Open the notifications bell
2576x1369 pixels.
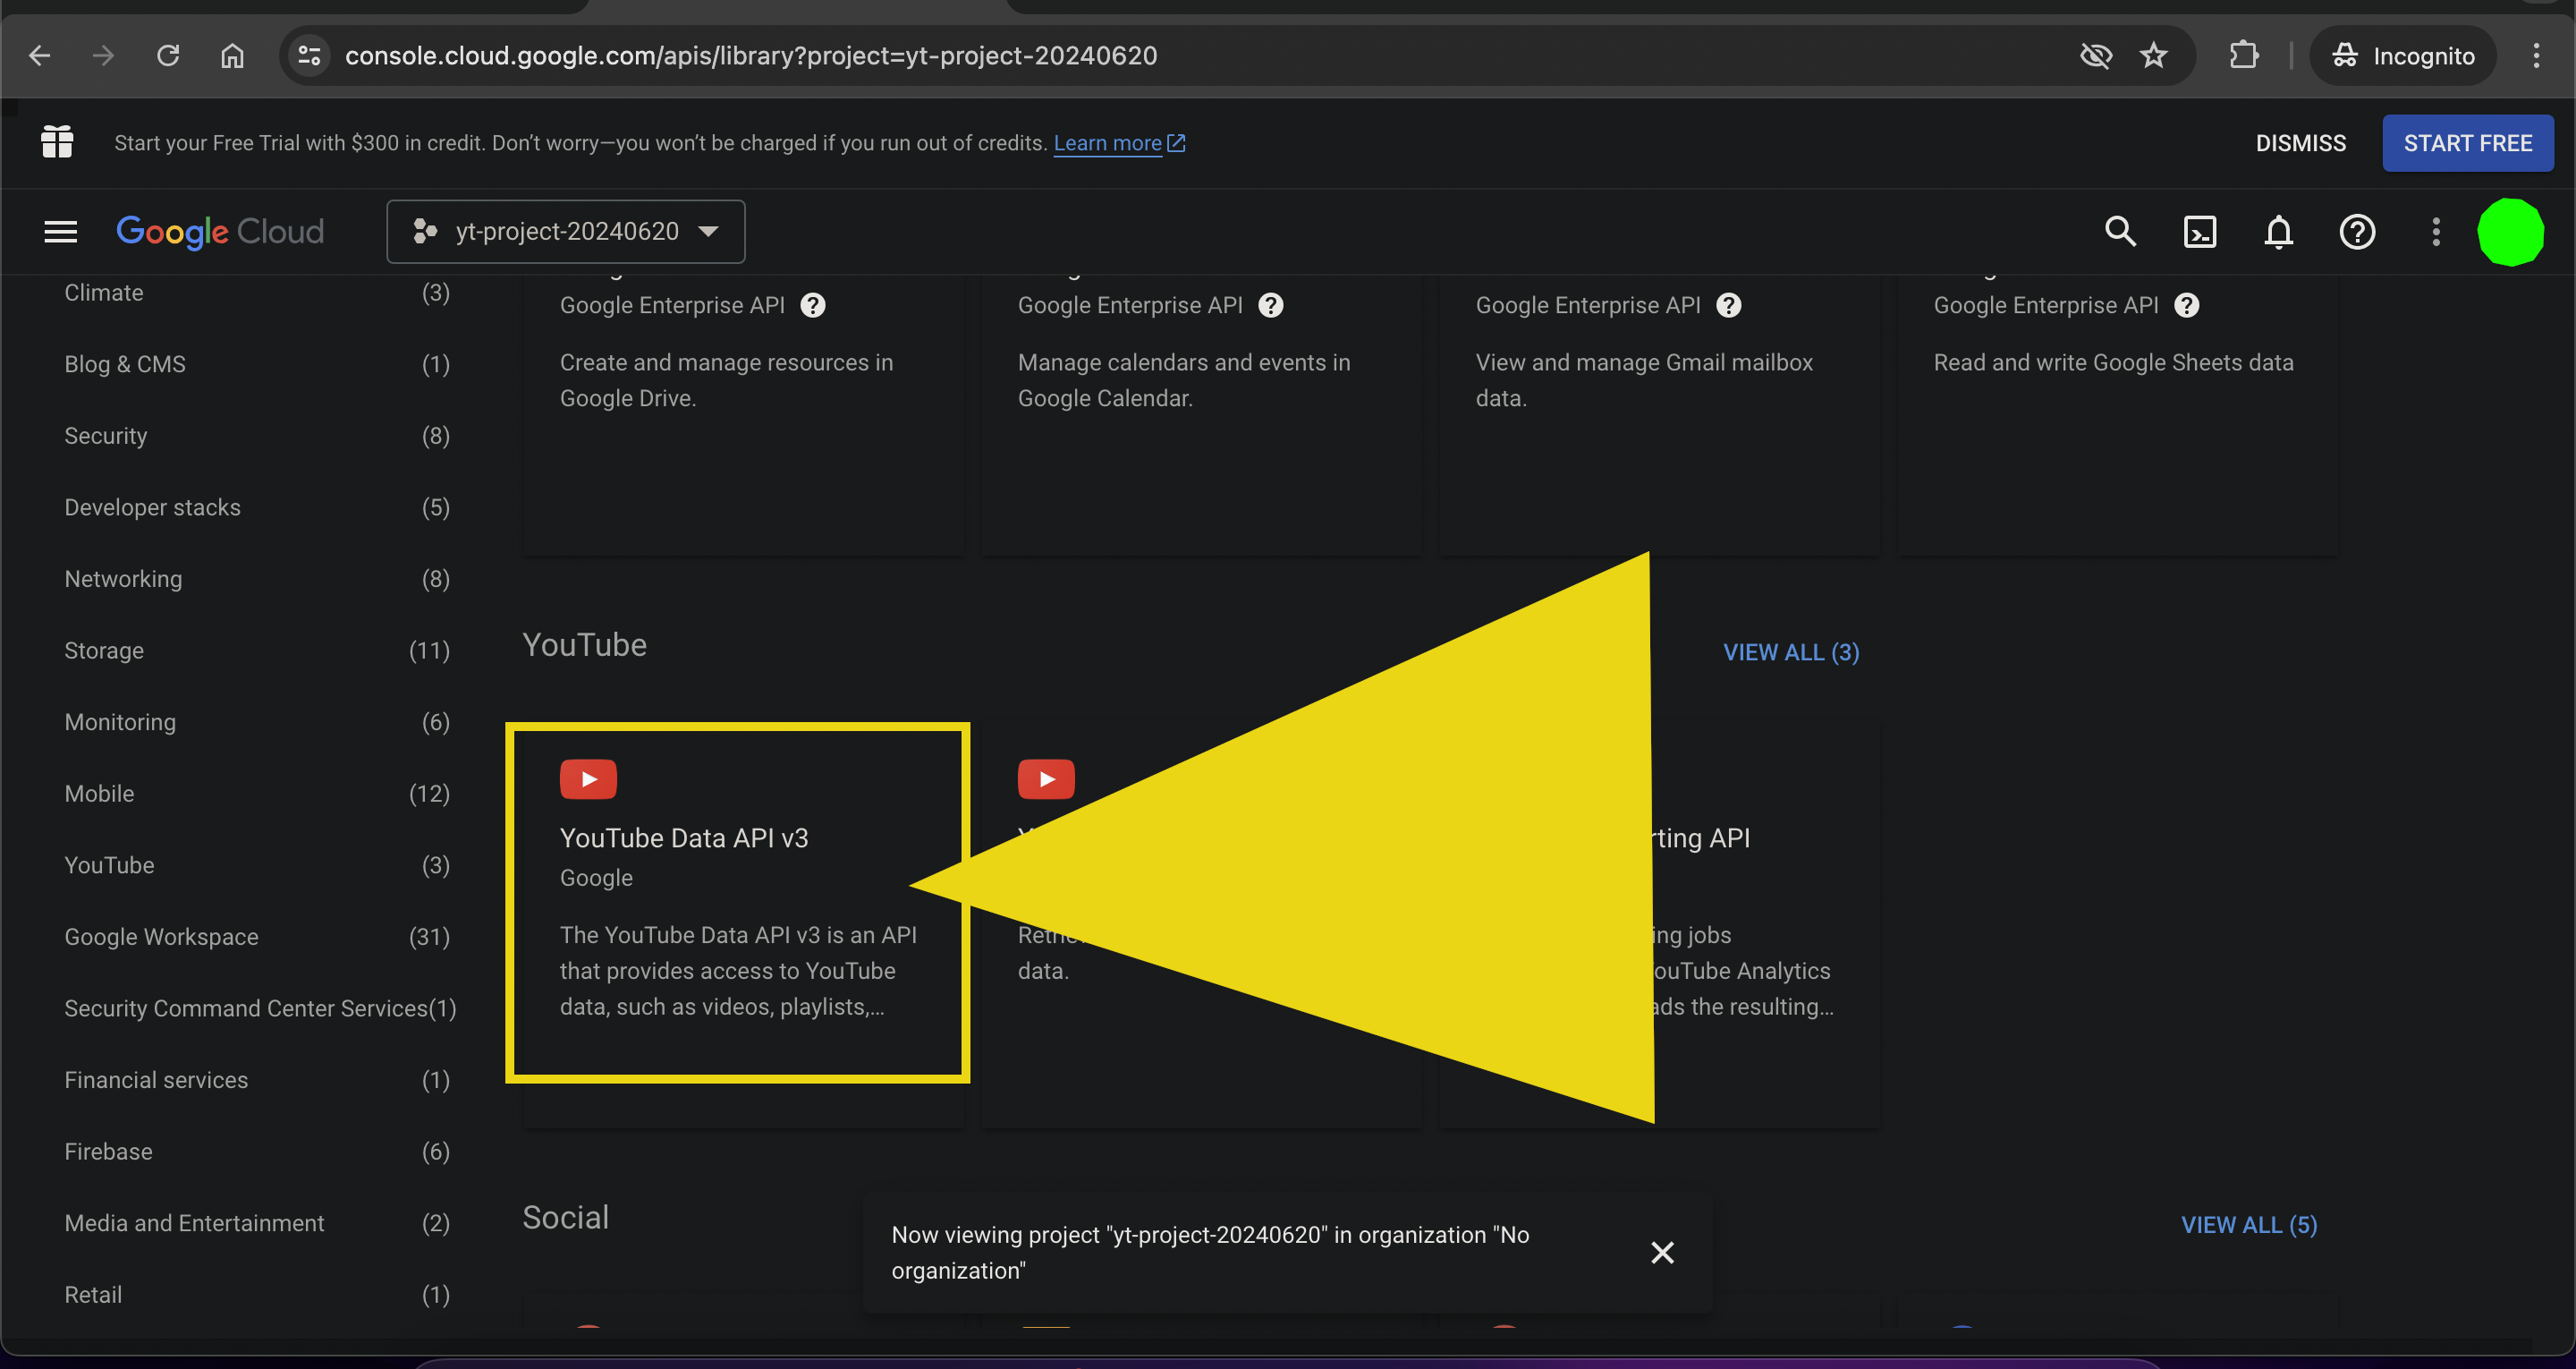tap(2278, 232)
